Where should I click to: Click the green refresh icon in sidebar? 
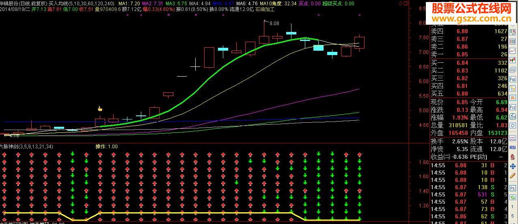(x=513, y=197)
